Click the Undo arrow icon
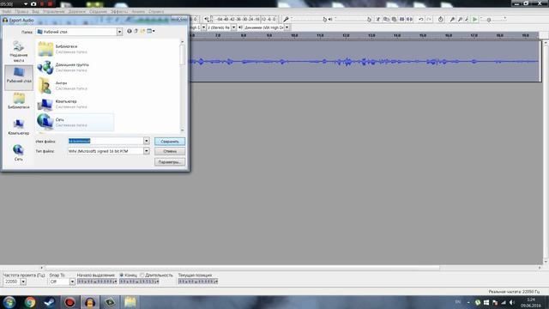 [421, 19]
